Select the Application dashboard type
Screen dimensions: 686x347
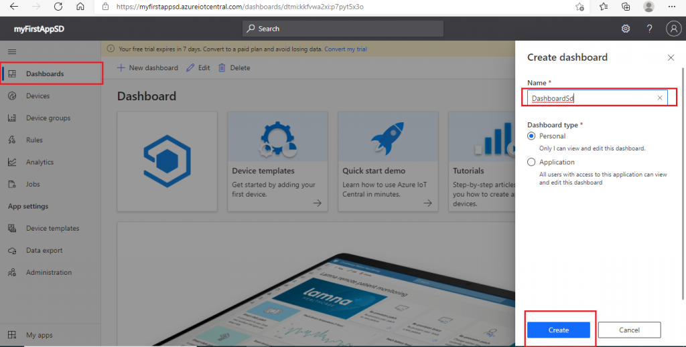pyautogui.click(x=531, y=162)
